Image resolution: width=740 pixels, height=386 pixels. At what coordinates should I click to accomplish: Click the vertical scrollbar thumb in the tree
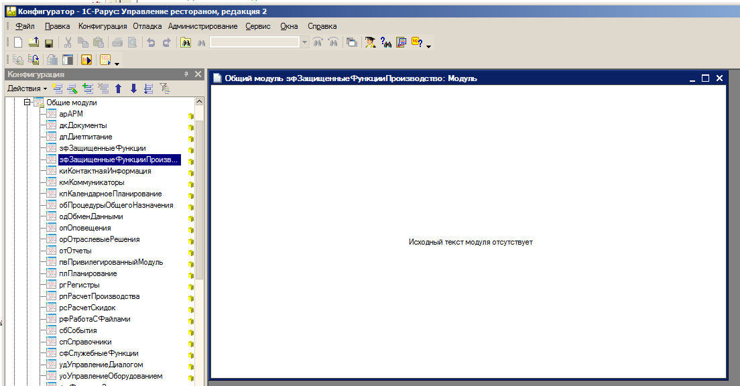199,200
